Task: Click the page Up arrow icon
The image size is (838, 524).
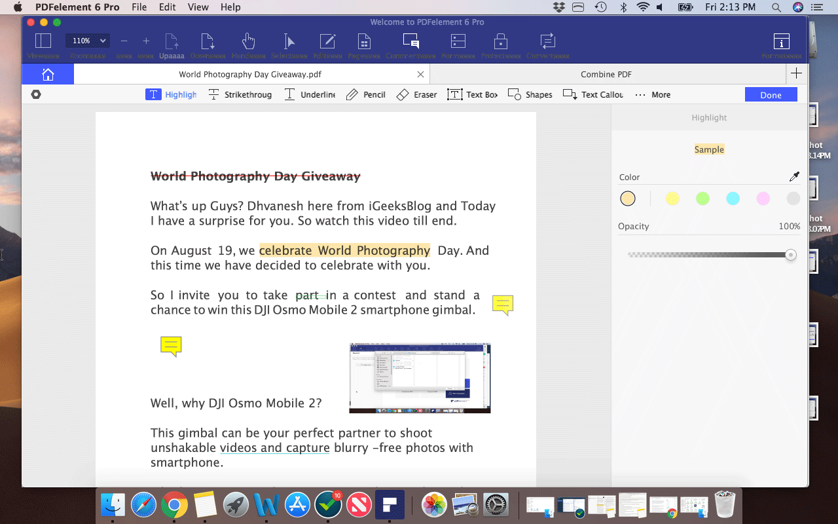Action: (172, 41)
